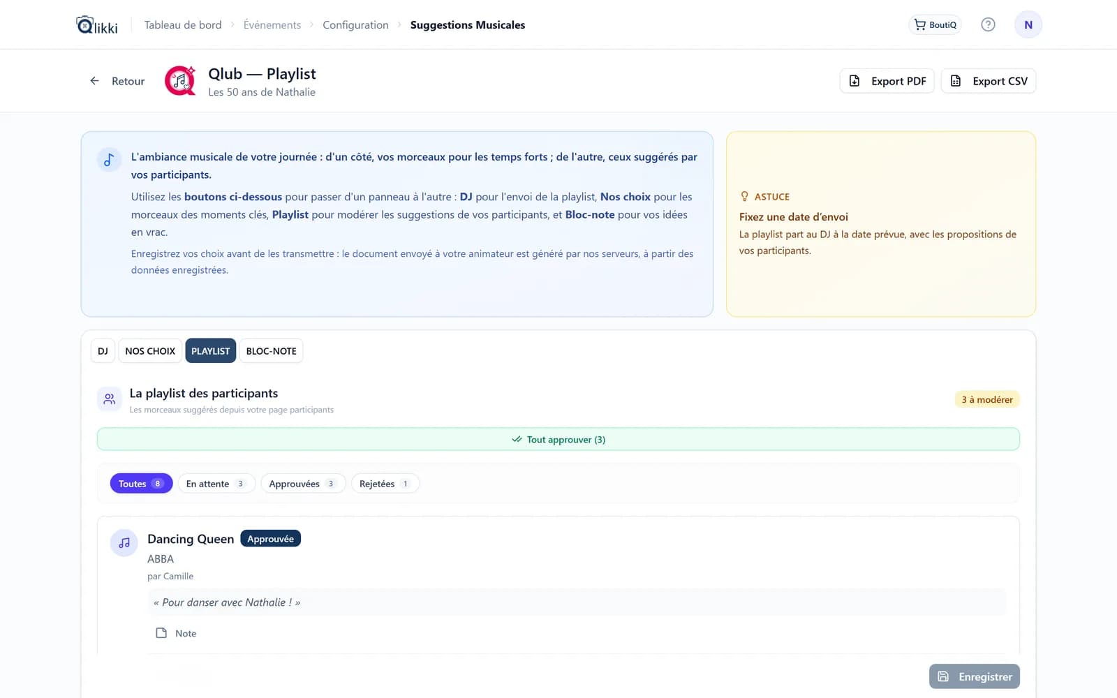Open the Tableau de bord breadcrumb
The height and width of the screenshot is (698, 1117).
pos(183,25)
